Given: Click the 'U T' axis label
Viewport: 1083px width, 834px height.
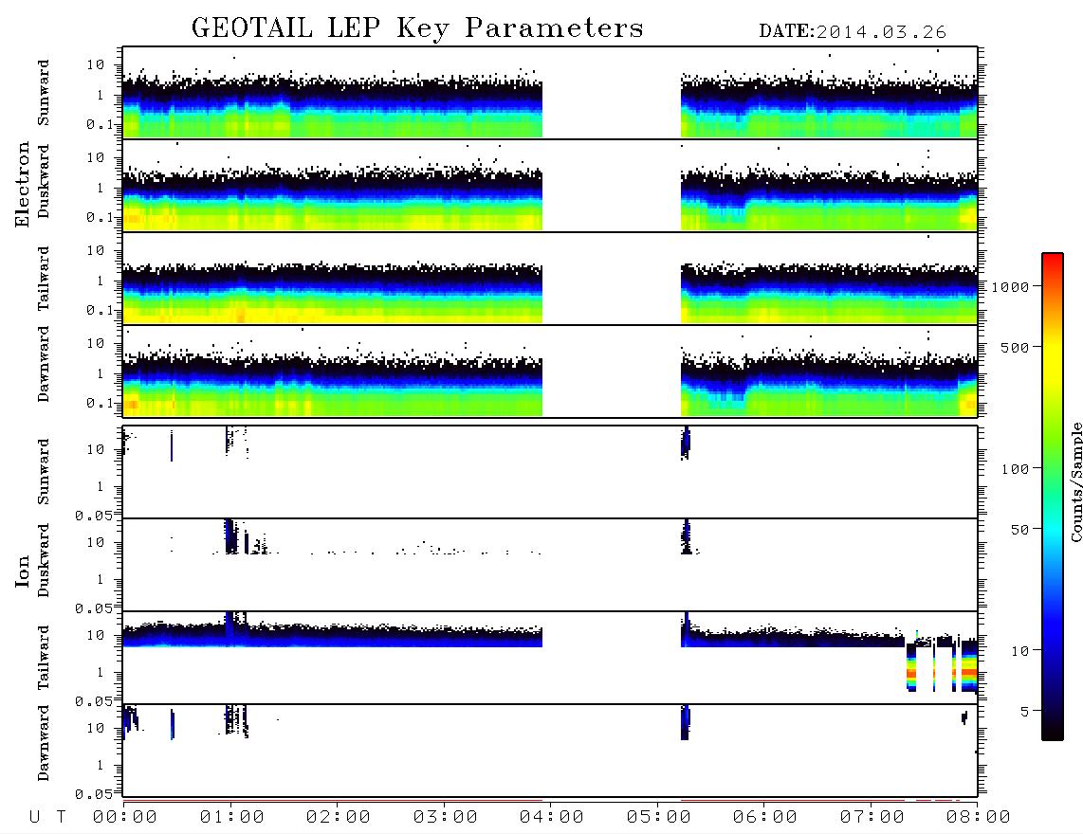Looking at the screenshot, I should coord(47,818).
